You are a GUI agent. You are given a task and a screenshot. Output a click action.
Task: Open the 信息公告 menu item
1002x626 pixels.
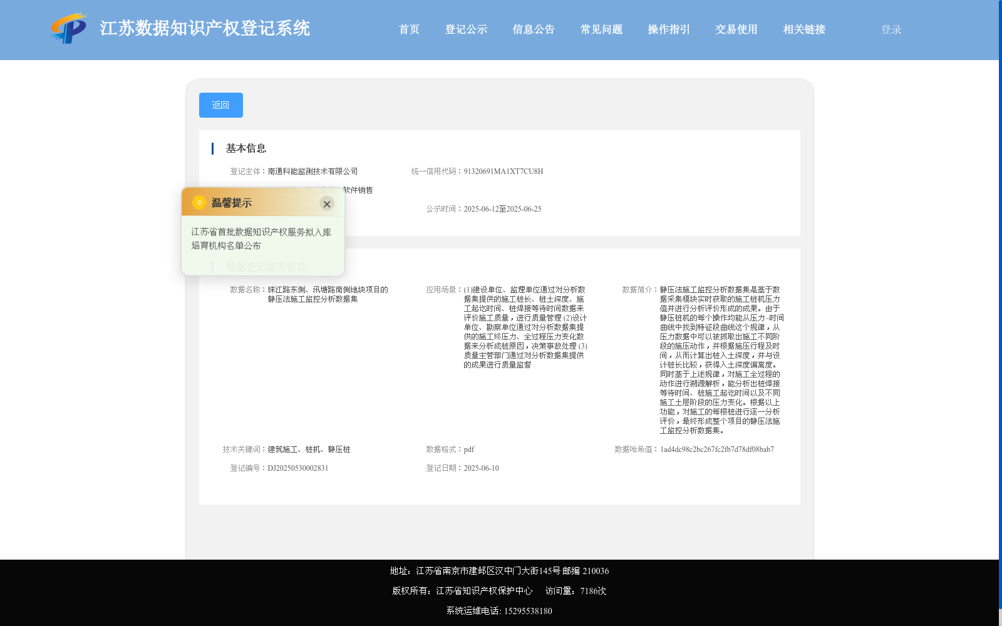tap(534, 29)
